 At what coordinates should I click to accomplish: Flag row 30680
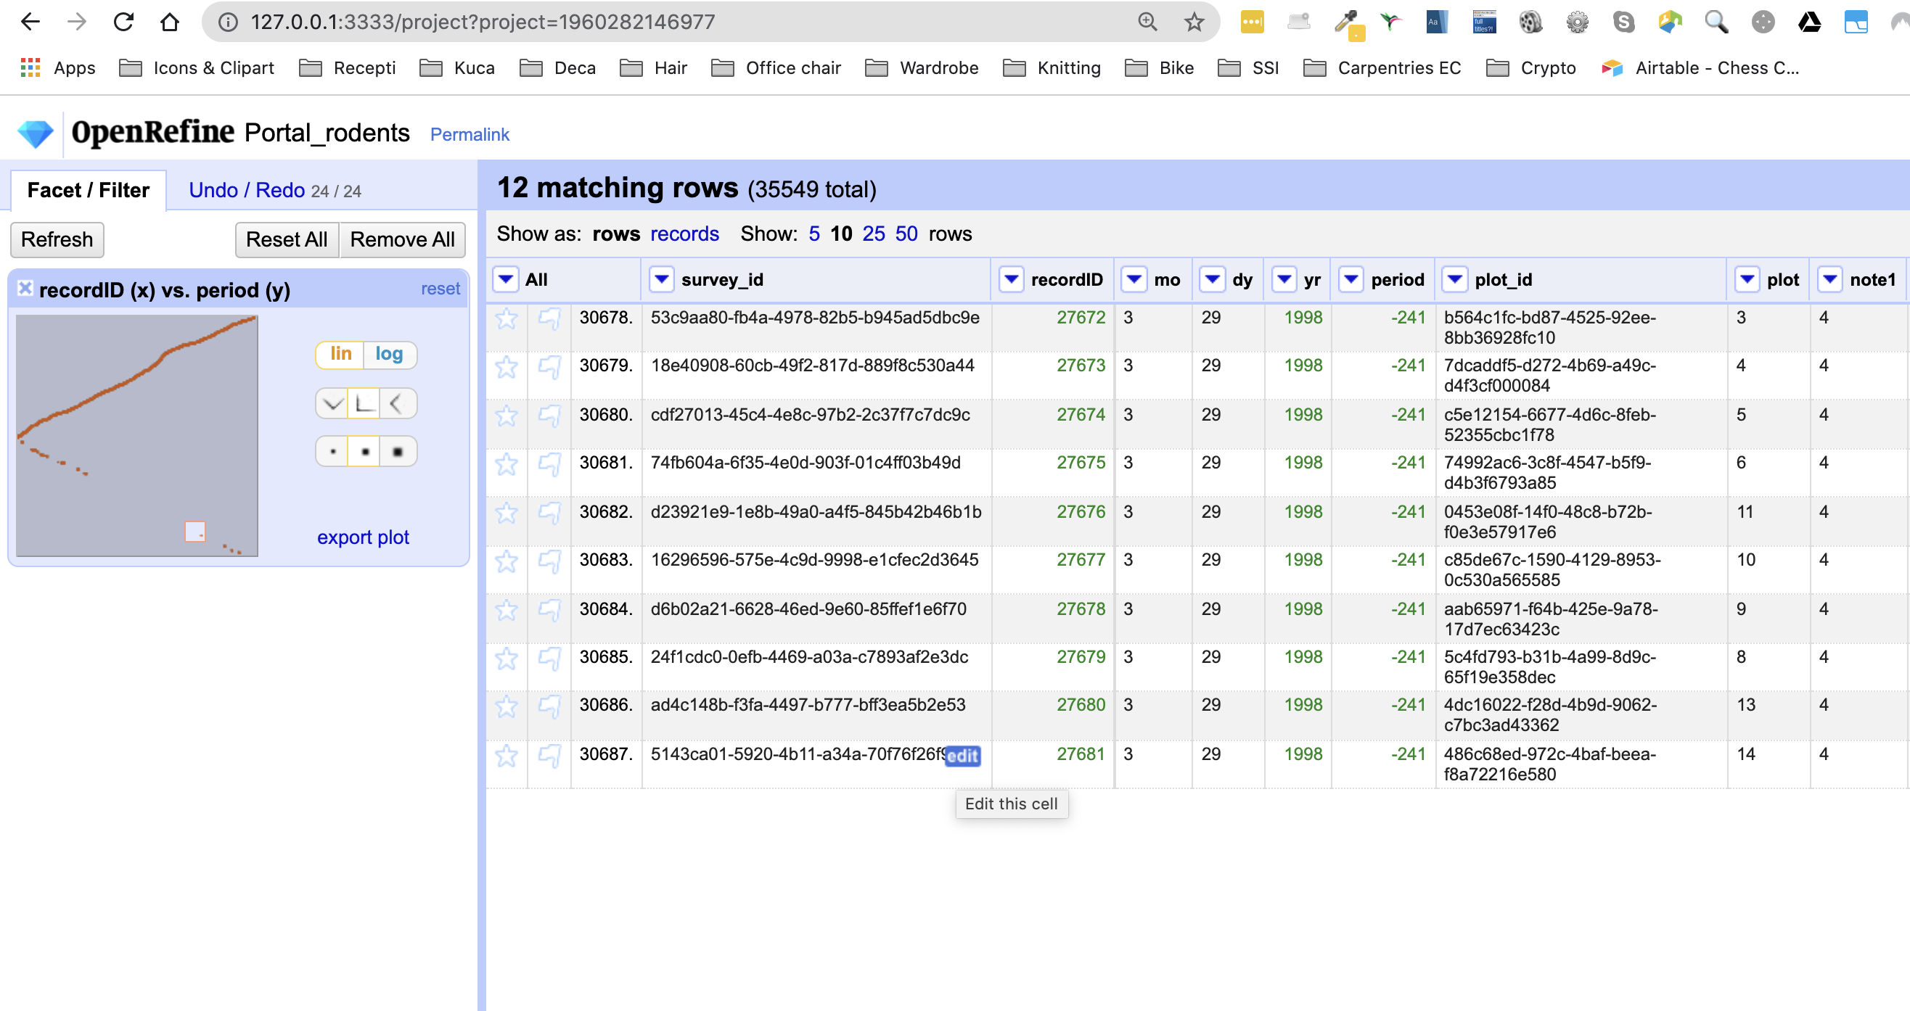pos(549,416)
